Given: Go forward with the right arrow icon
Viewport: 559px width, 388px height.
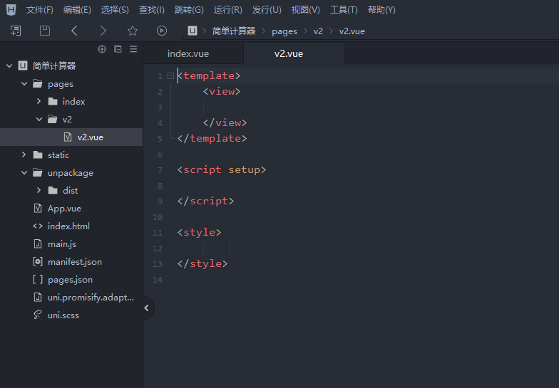Looking at the screenshot, I should (103, 31).
